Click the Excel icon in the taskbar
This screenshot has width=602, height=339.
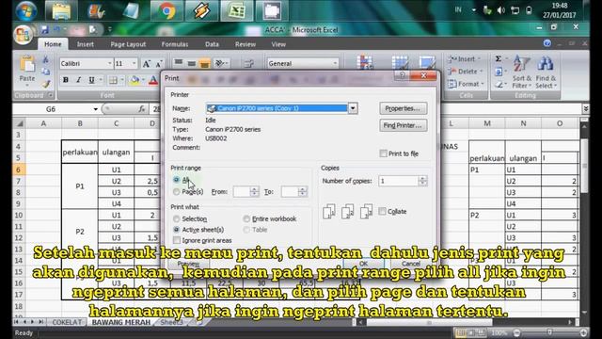click(236, 10)
